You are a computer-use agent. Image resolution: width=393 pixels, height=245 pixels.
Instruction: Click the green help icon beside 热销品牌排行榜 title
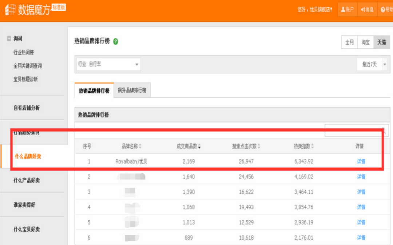(x=116, y=41)
